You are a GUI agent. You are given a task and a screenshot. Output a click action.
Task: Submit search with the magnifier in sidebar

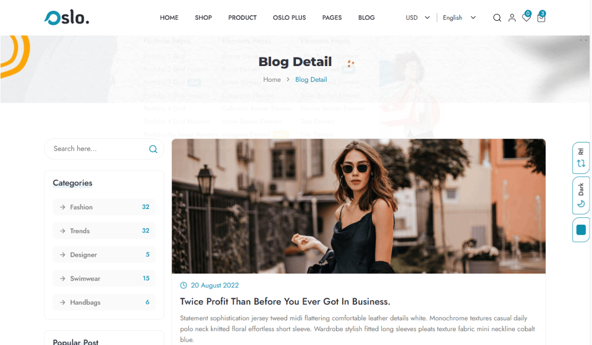tap(153, 149)
